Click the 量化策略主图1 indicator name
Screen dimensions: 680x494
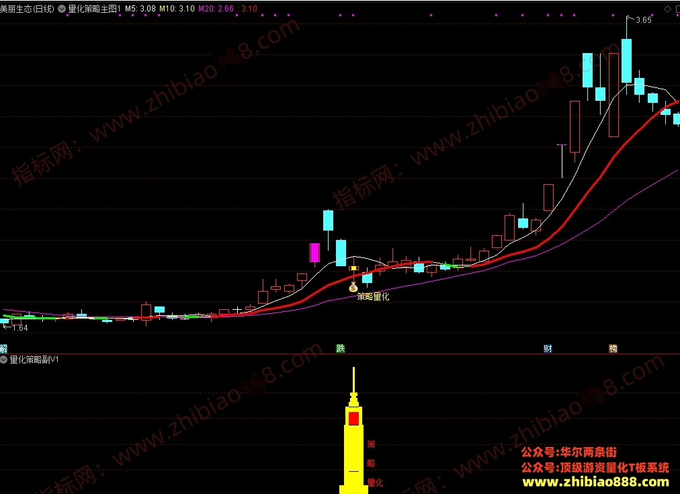click(x=95, y=9)
